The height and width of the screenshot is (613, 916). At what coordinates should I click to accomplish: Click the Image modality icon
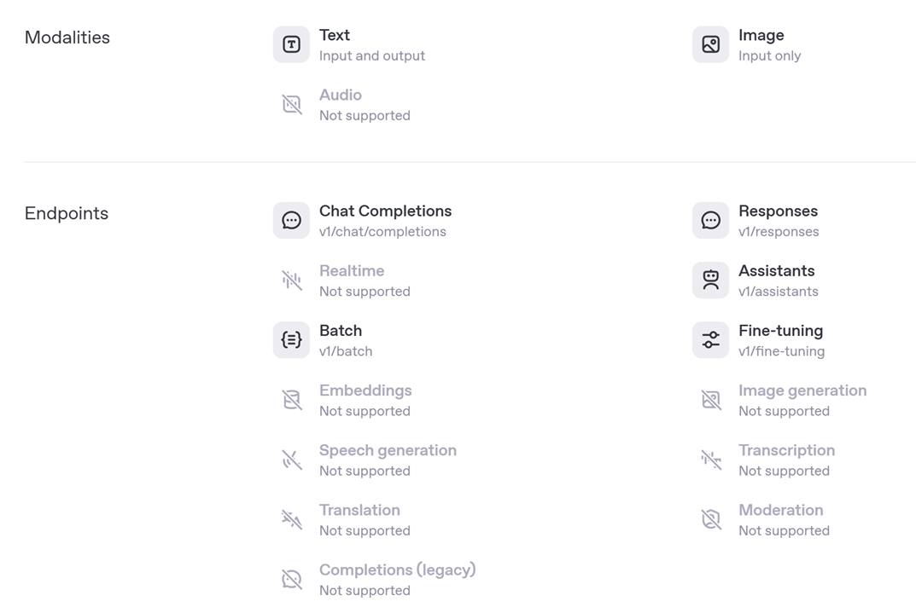point(710,44)
